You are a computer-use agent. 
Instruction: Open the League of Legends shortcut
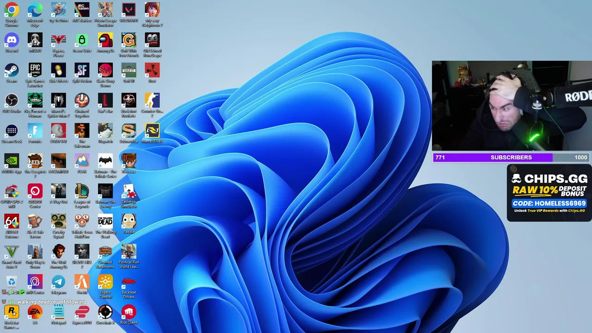tap(82, 191)
